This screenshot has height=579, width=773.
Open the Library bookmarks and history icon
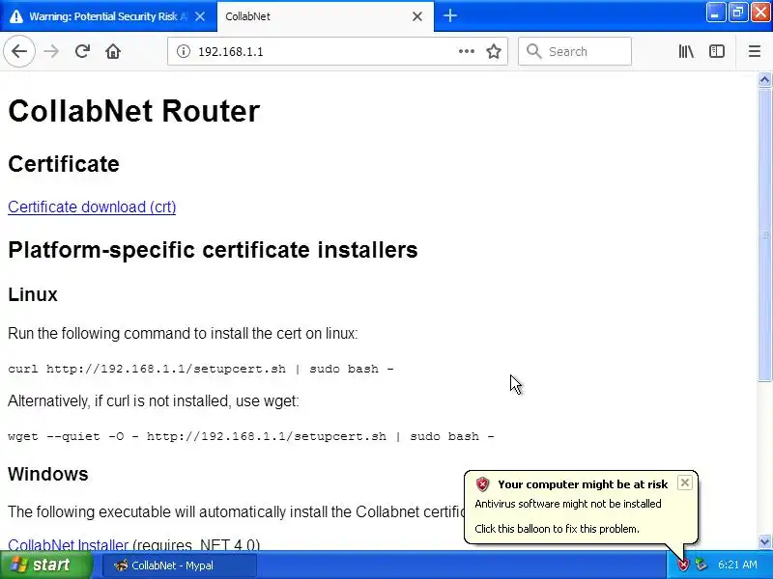pos(686,51)
